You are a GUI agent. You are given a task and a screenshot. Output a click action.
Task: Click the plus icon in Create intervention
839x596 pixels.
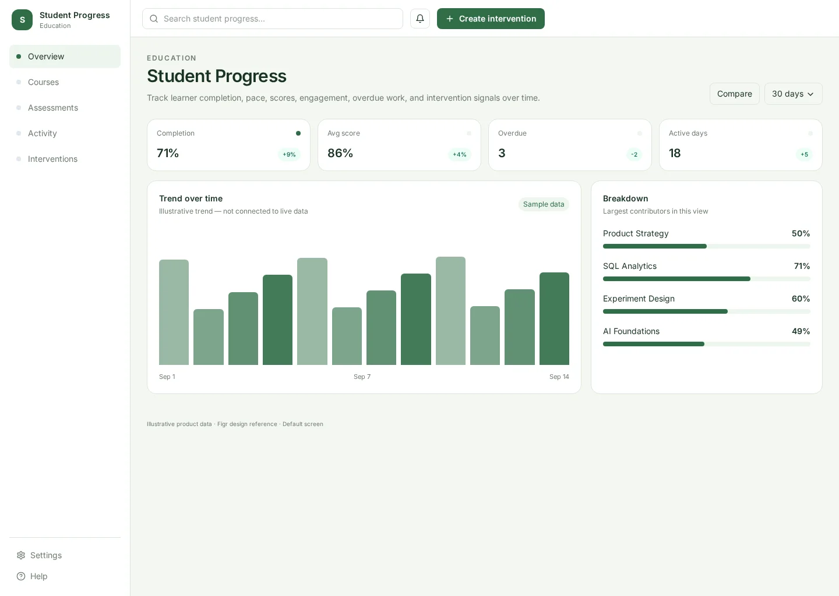[x=450, y=19]
